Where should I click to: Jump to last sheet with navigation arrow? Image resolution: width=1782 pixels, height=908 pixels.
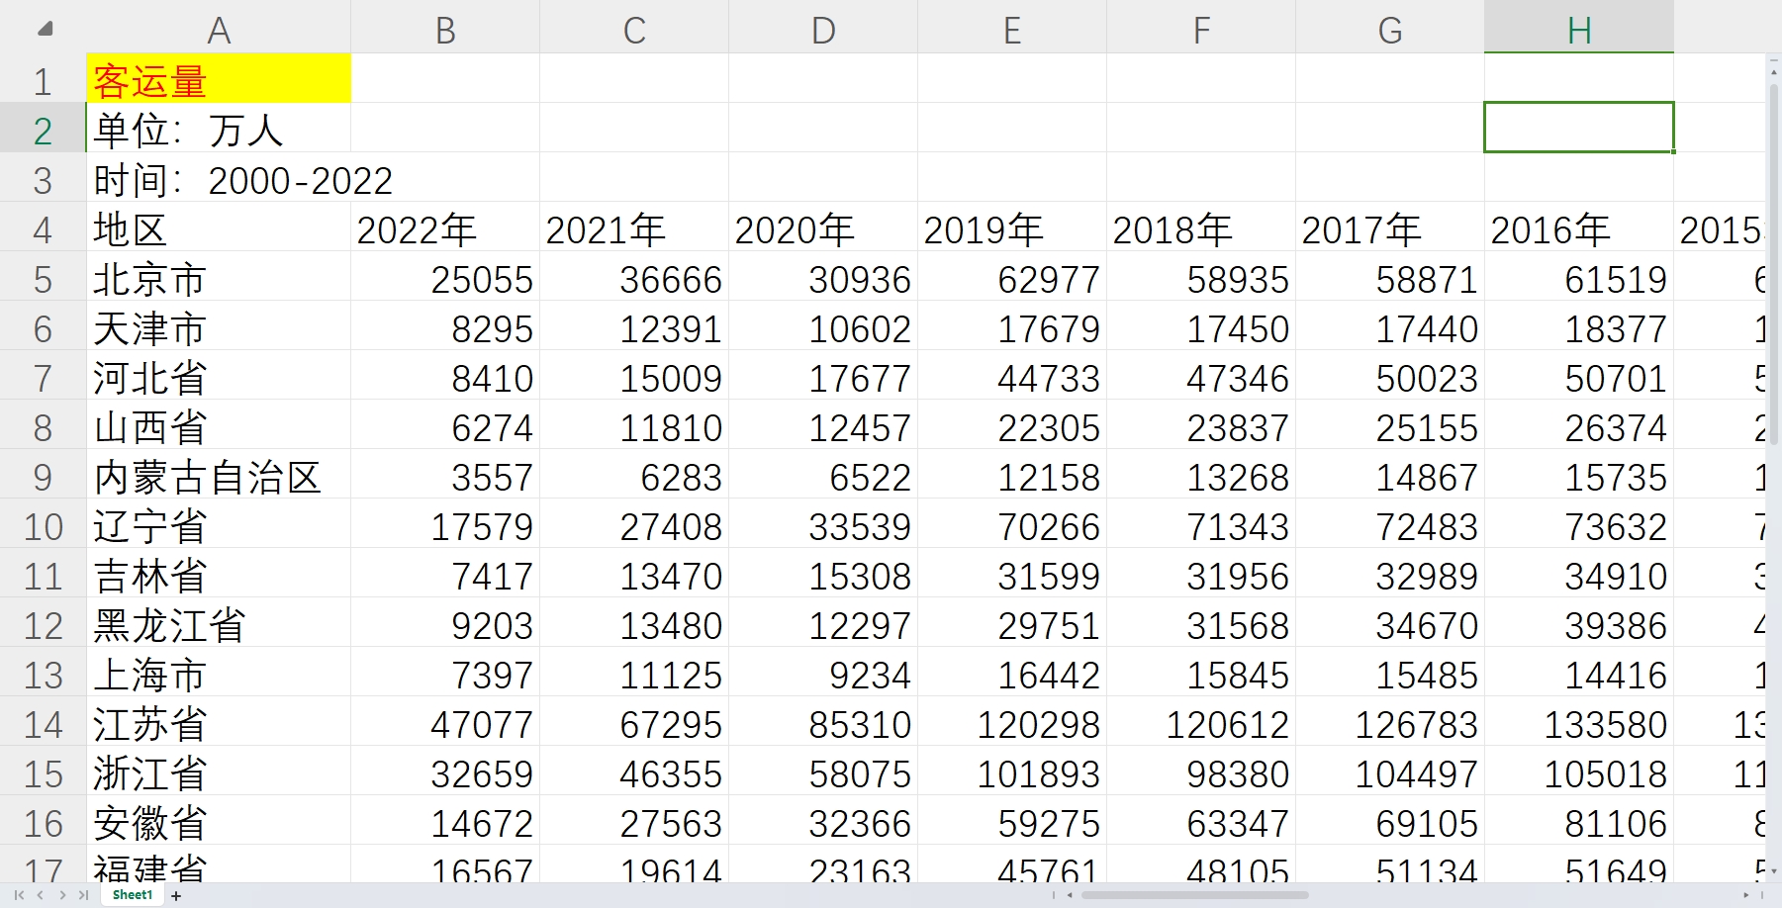click(83, 895)
